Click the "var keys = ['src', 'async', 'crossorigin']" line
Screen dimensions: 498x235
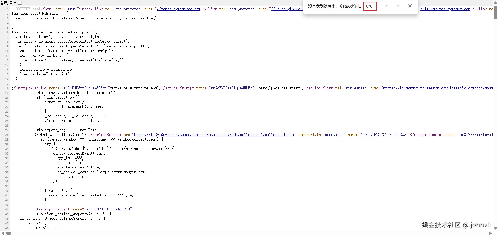click(x=59, y=37)
